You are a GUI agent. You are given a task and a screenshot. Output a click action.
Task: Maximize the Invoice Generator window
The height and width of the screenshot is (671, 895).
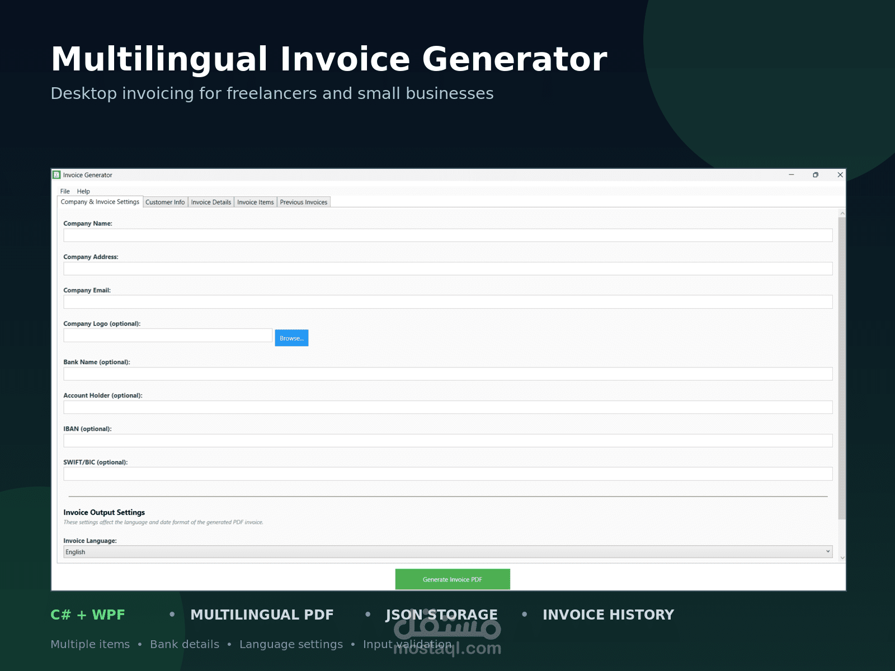click(816, 175)
